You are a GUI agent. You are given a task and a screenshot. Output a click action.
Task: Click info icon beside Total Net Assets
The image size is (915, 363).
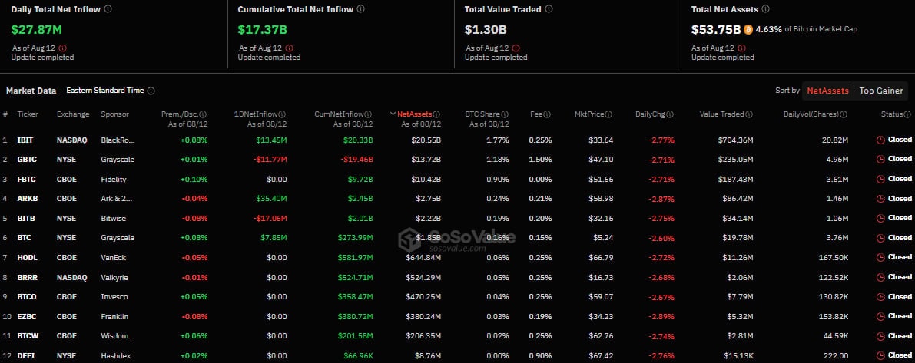(766, 9)
